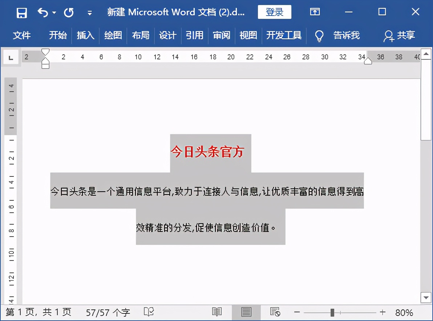Redo the last action
The image size is (433, 321).
click(69, 13)
